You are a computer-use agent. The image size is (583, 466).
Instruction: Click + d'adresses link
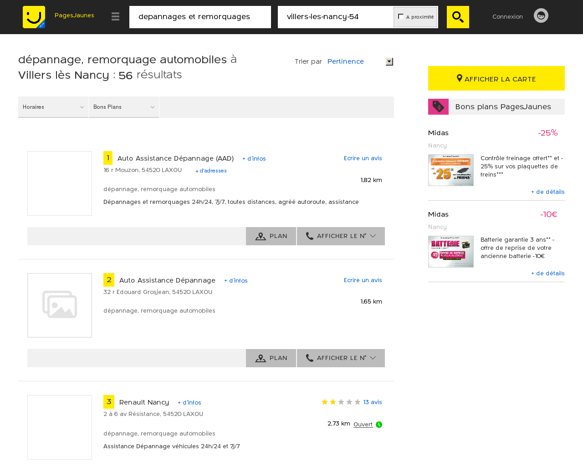click(x=211, y=171)
